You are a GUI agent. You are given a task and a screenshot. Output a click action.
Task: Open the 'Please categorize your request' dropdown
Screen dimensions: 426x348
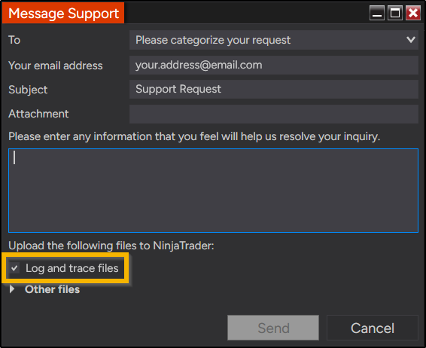click(273, 40)
